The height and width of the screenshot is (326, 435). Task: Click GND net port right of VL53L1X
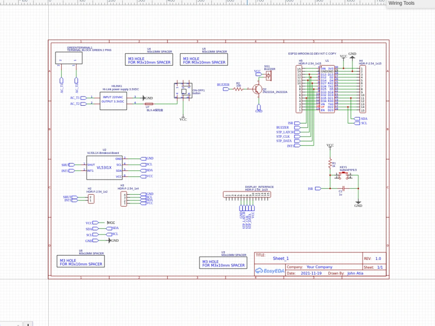coord(143,159)
